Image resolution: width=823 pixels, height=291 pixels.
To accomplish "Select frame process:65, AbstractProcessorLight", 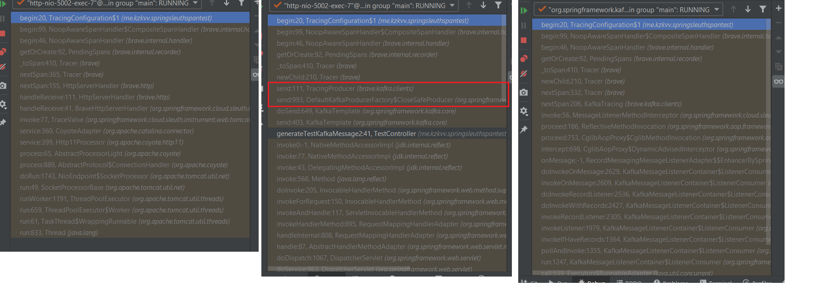I will [x=130, y=154].
